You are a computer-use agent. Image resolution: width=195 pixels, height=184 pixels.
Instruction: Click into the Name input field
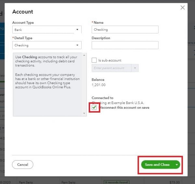[x=125, y=30]
